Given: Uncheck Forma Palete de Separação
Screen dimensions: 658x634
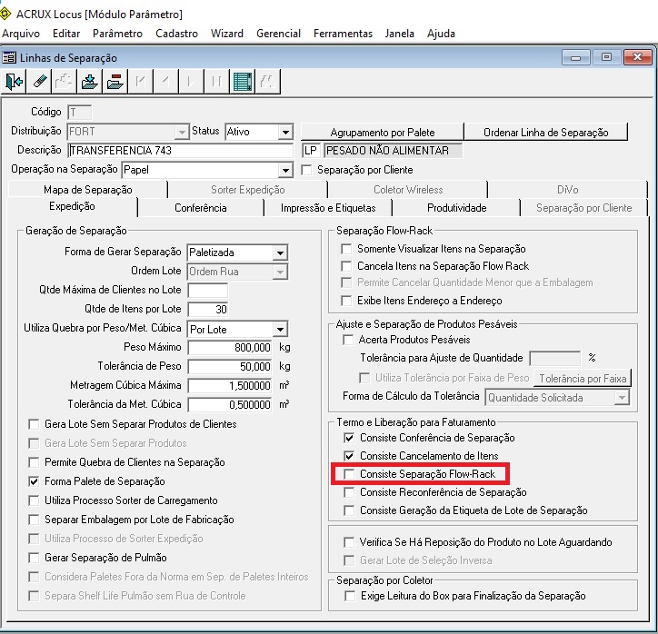Looking at the screenshot, I should point(34,481).
